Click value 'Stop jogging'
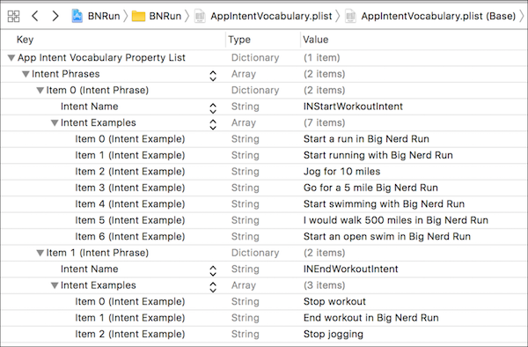The image size is (528, 347). [333, 334]
